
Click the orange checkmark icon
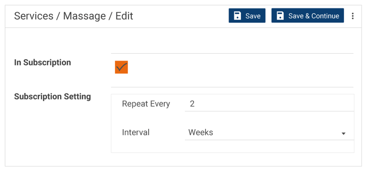click(122, 67)
